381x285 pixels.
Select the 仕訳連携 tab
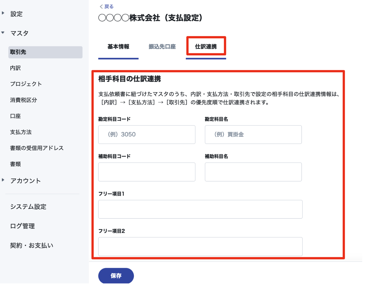coord(206,47)
